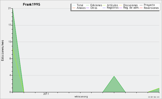Click the 0 y-axis value
Image resolution: width=162 pixels, height=99 pixels.
pyautogui.click(x=10, y=92)
